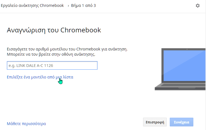Open the 'Μάθετε περισσότερα' link
Screen dimensions: 206x130
point(26,124)
